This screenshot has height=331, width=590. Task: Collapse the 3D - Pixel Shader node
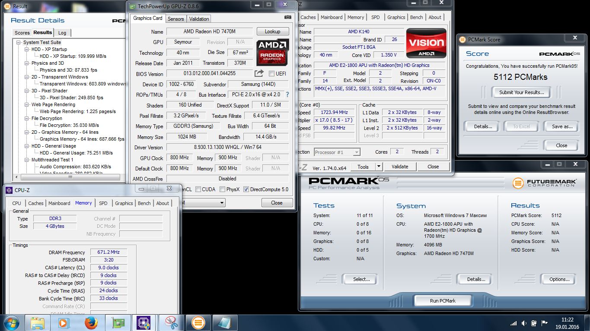click(27, 91)
